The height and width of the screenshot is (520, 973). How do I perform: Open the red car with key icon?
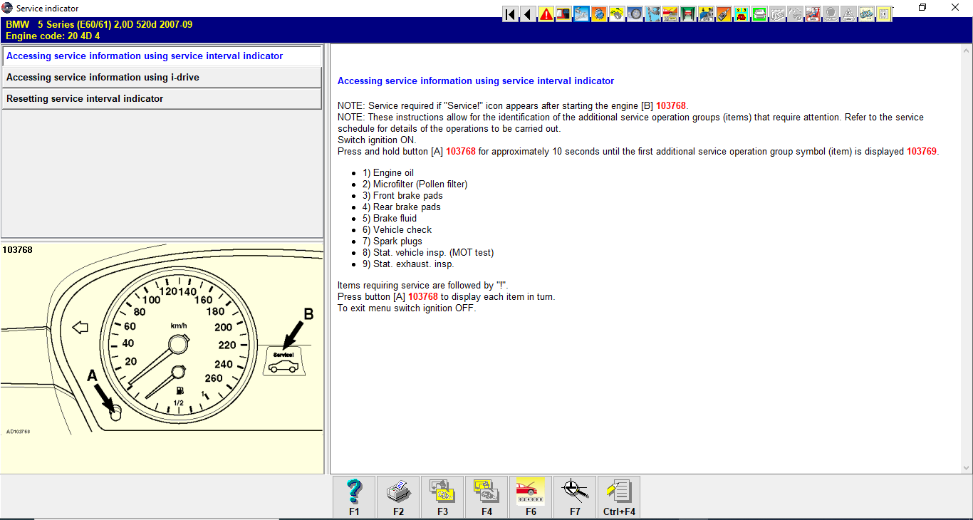(x=670, y=14)
